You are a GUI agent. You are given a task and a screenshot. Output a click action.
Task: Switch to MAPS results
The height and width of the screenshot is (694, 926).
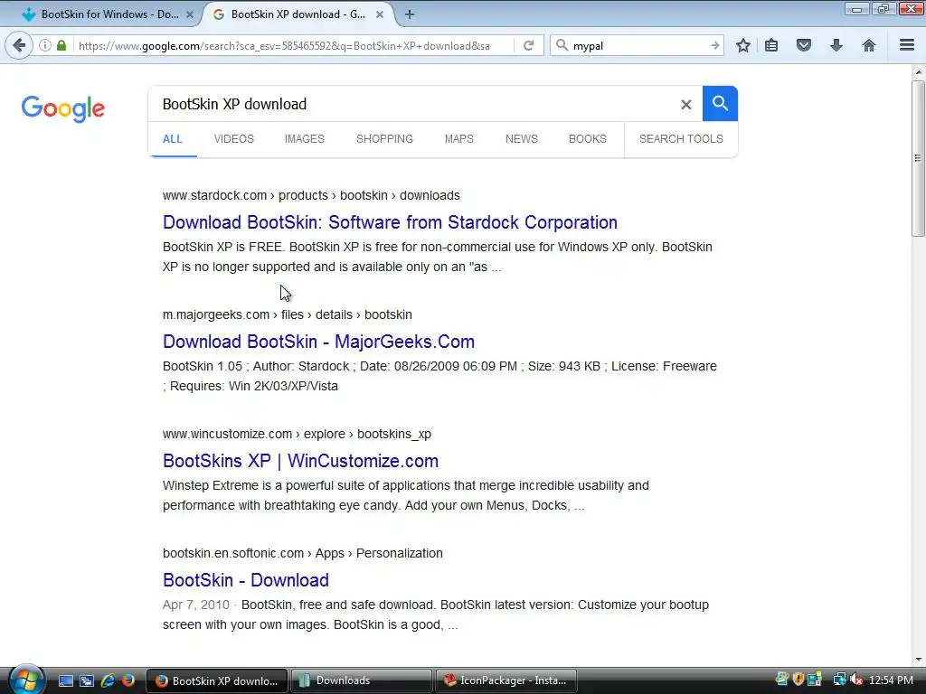coord(458,139)
